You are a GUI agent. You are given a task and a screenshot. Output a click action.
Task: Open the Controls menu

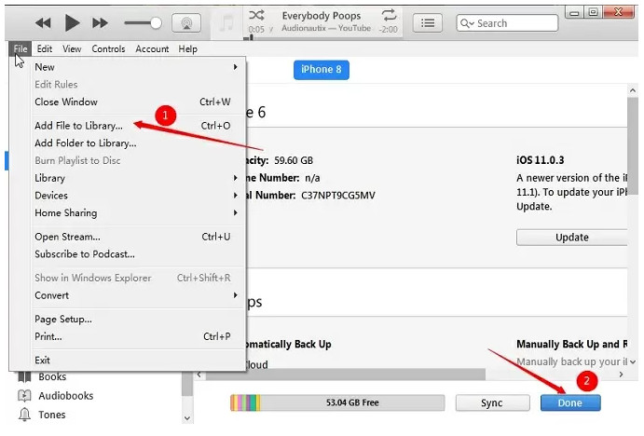tap(108, 48)
